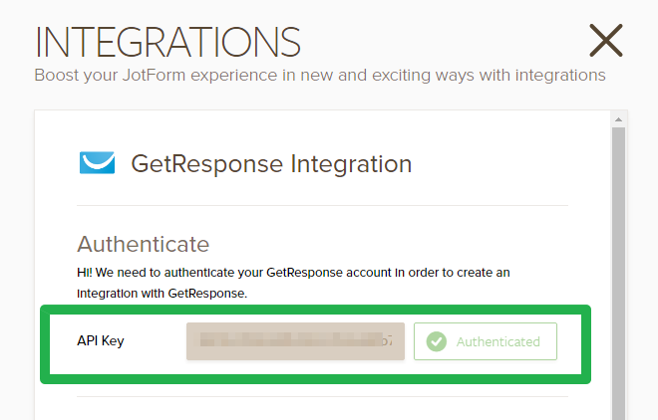Click the Authenticate section heading

pyautogui.click(x=143, y=244)
